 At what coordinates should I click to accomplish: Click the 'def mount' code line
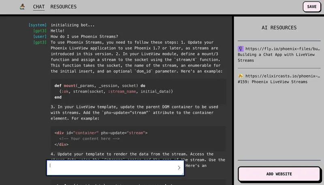coord(100,86)
